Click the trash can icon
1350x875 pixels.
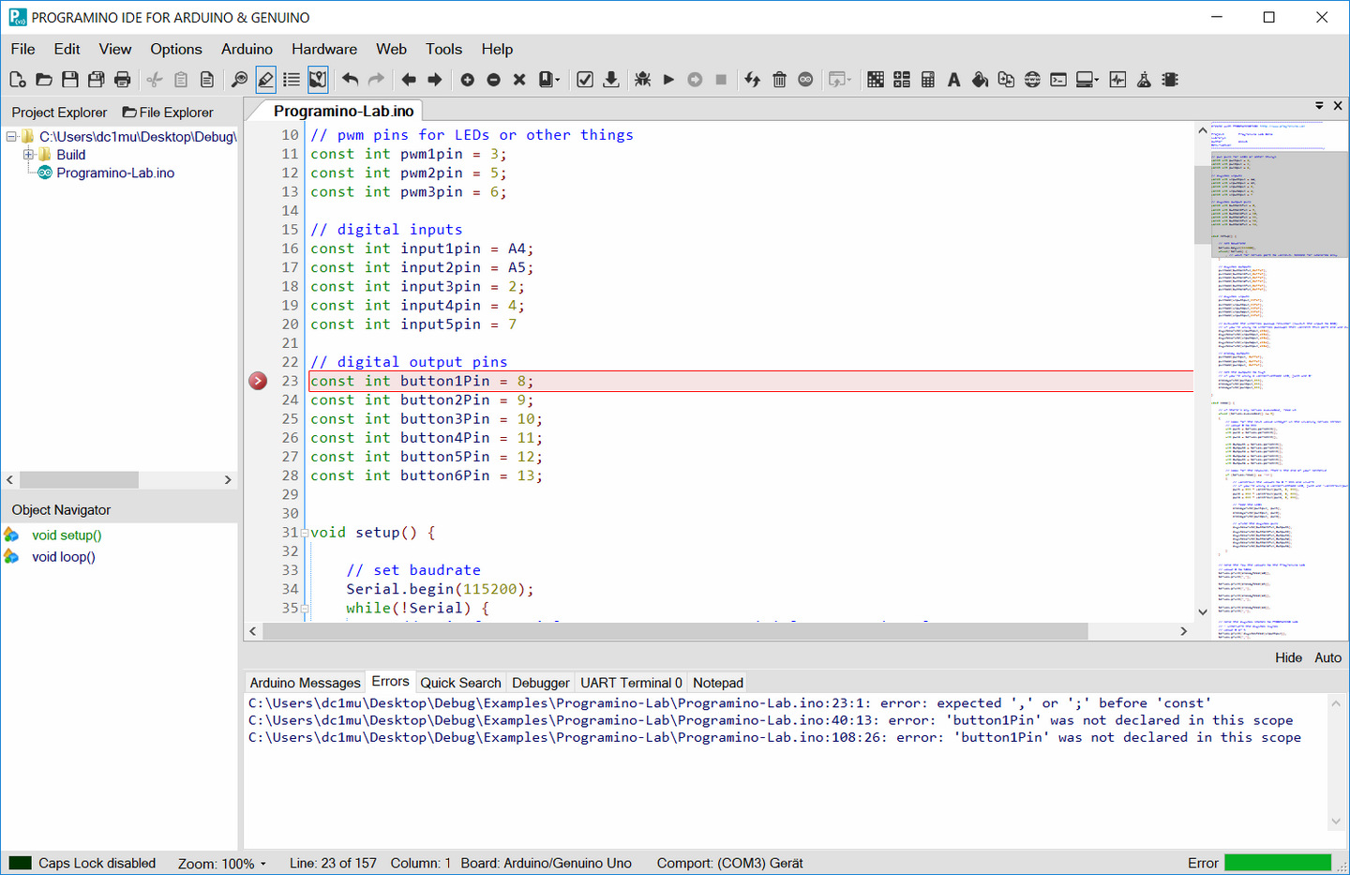pos(779,80)
